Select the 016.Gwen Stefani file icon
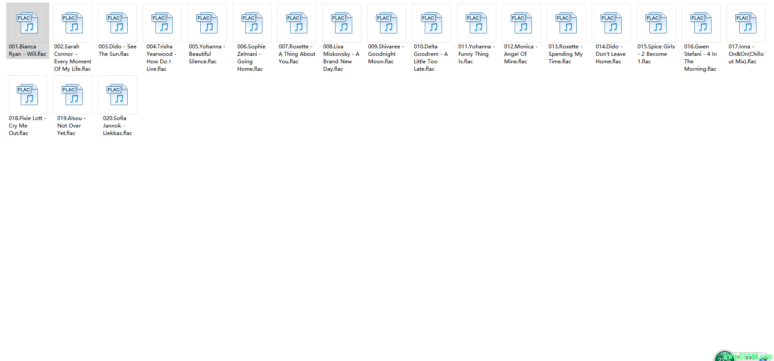 click(x=701, y=23)
